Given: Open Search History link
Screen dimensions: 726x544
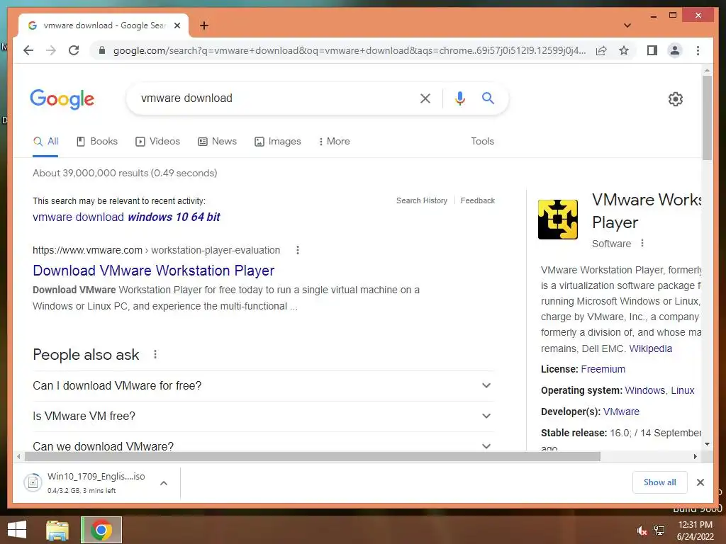Looking at the screenshot, I should (421, 200).
